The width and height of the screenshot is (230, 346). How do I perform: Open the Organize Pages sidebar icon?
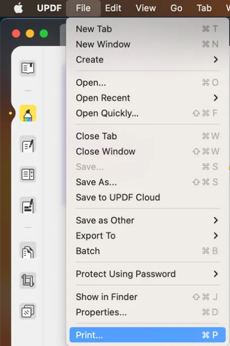coord(28,250)
